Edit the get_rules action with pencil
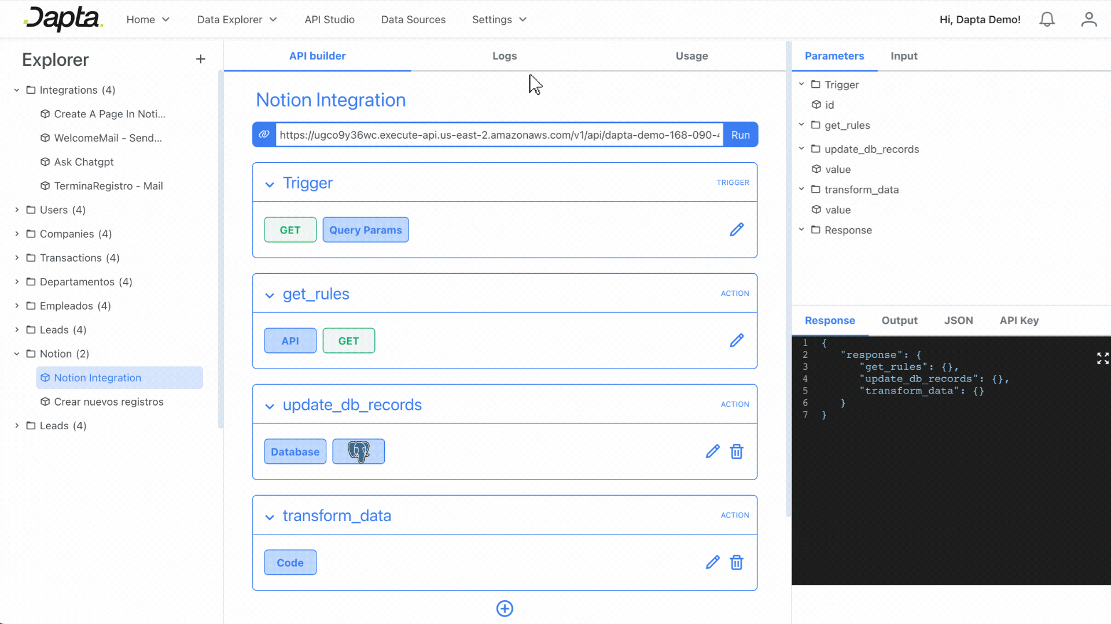The width and height of the screenshot is (1111, 624). (x=736, y=341)
